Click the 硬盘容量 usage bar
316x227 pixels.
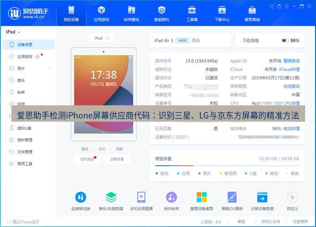coord(227,166)
